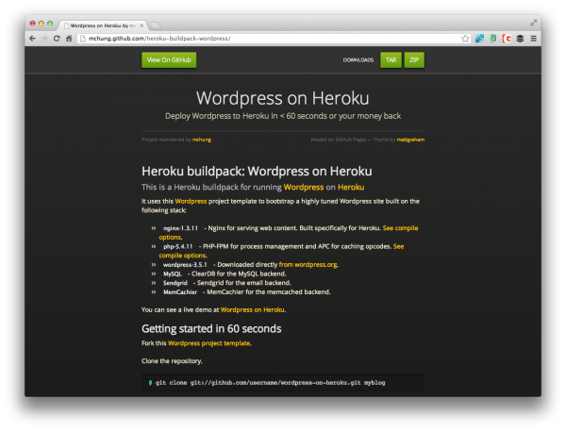
Task: Open a new tab with the blank tab button
Action: click(x=155, y=25)
